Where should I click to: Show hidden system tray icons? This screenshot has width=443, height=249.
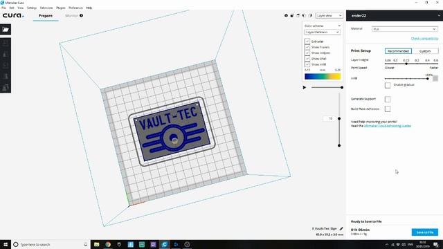[387, 244]
